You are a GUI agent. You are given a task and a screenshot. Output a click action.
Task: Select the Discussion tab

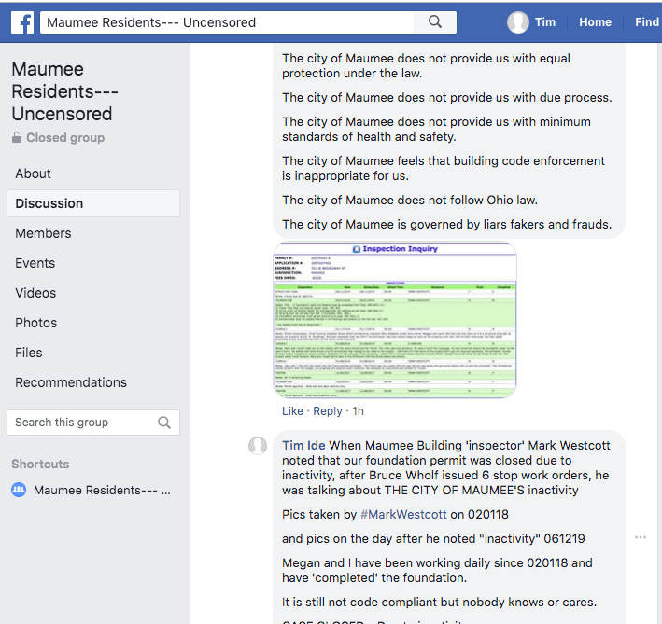[x=49, y=203]
